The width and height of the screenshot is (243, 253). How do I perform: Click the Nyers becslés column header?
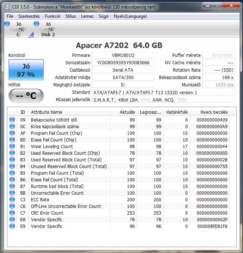point(210,112)
